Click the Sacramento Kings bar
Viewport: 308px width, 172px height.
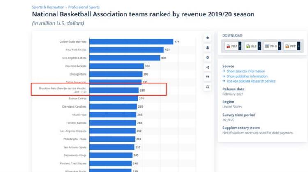(111, 155)
